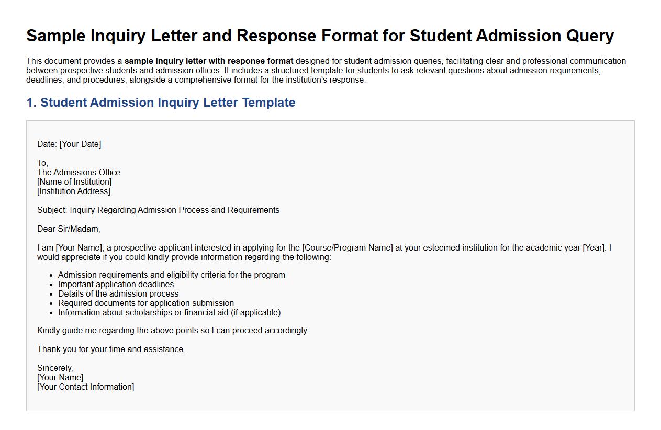This screenshot has width=661, height=430.
Task: Click the "[Year]" placeholder in the paragraph
Action: [594, 248]
